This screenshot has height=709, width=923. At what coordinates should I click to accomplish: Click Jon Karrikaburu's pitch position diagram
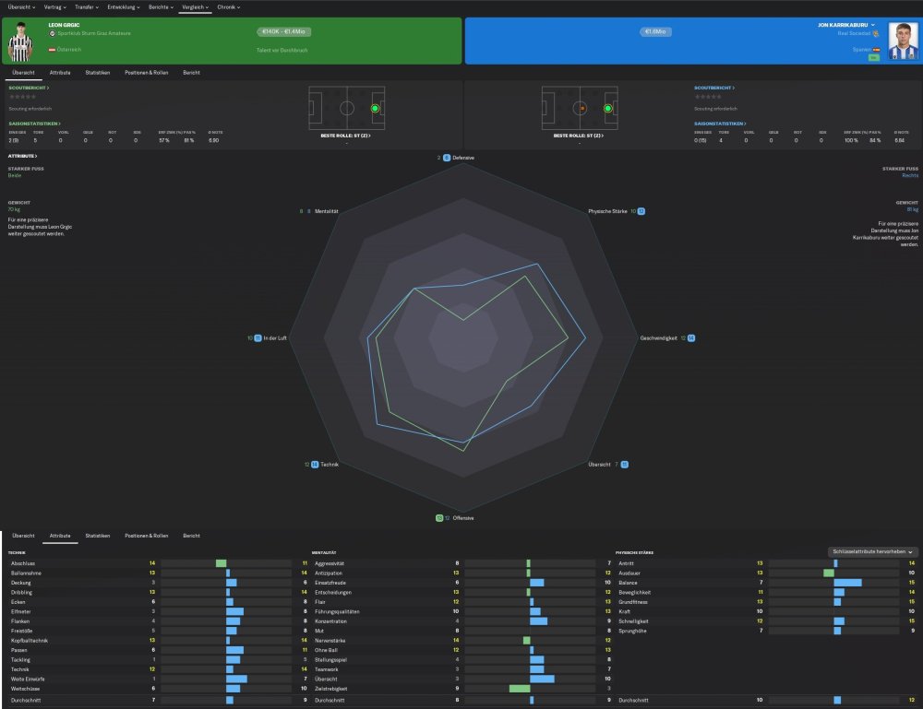tap(580, 108)
